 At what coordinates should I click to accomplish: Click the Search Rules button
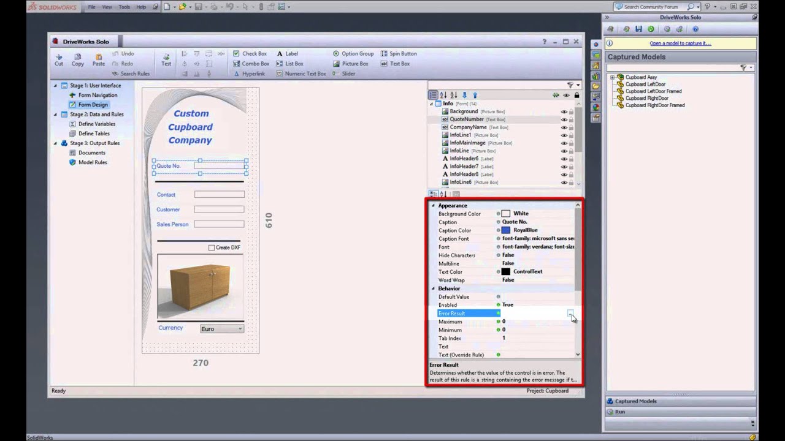(x=131, y=73)
